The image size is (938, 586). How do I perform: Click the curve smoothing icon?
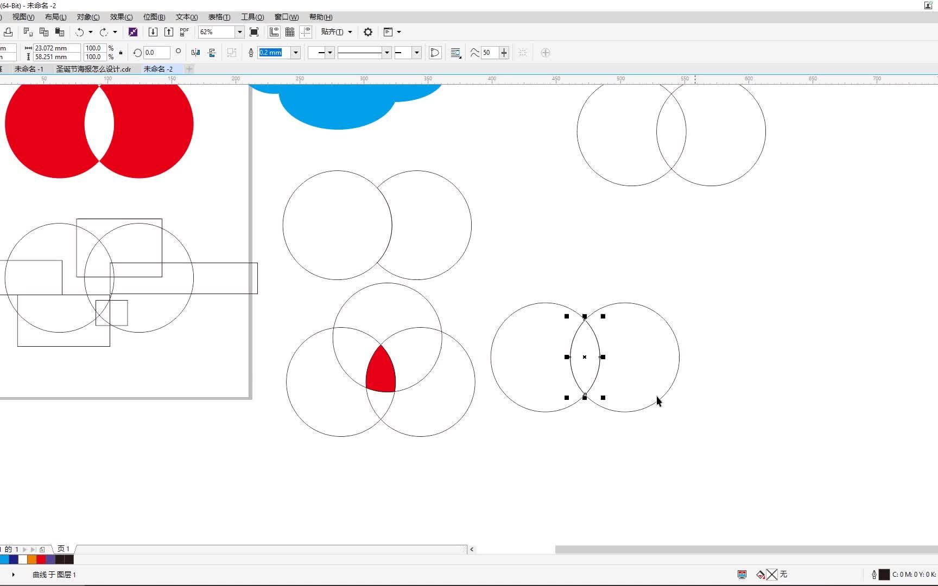pyautogui.click(x=474, y=53)
